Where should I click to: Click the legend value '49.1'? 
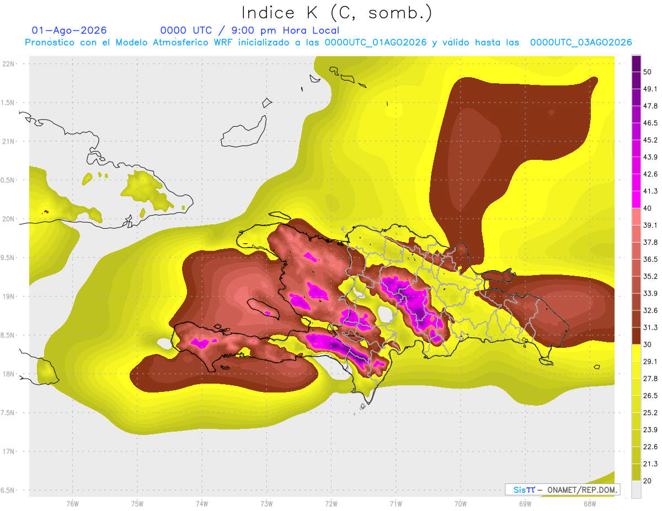(x=650, y=89)
